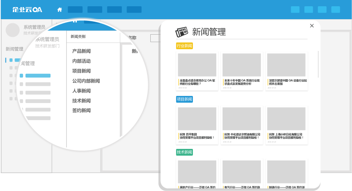352x191 pixels.
Task: Choose 人事新闻 from the category list
Action: click(81, 91)
